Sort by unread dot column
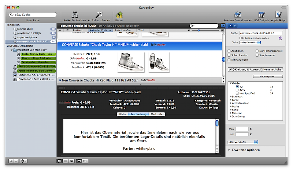Viewport: 293px width, 170px height. 60,30
